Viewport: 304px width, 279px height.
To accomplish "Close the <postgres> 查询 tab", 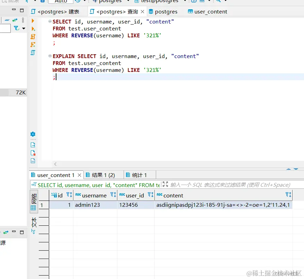I will coord(143,12).
